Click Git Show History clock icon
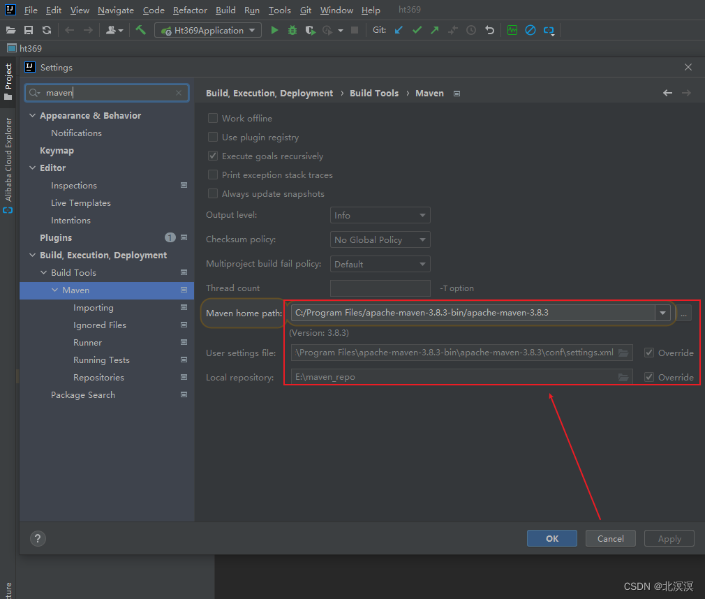 tap(470, 30)
